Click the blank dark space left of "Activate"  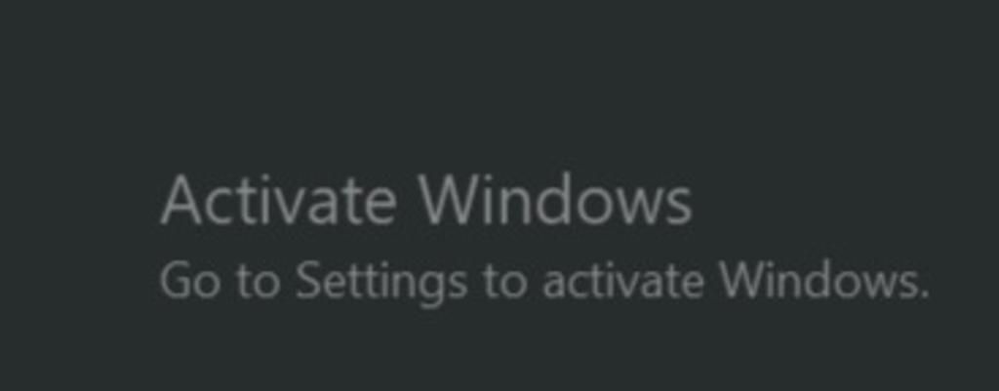point(76,200)
